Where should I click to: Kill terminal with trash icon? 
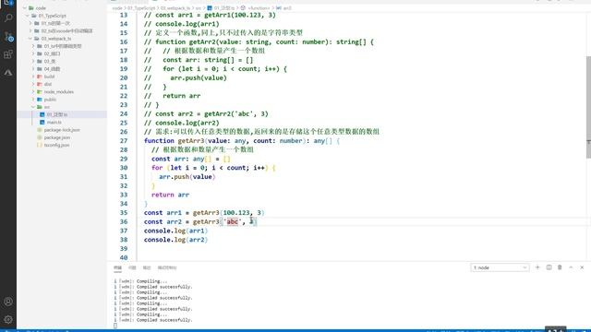coord(560,267)
